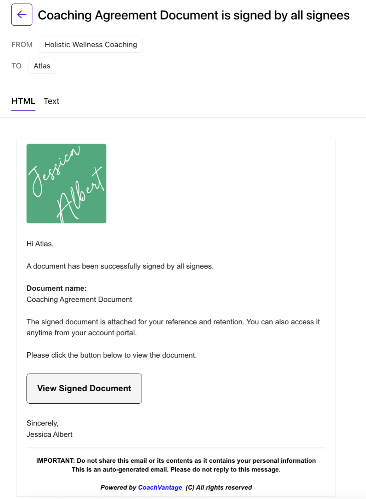The width and height of the screenshot is (366, 499).
Task: Go back using the purple arrow icon
Action: coord(22,15)
